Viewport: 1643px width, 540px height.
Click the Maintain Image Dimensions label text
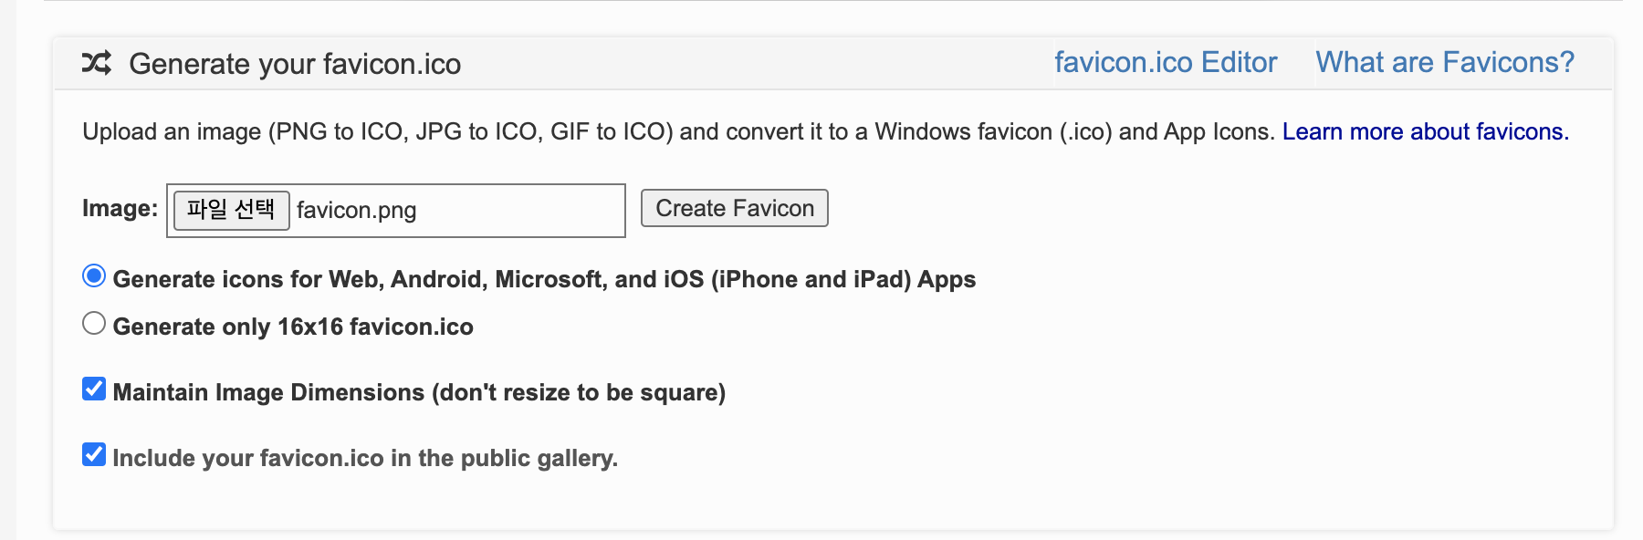[x=420, y=392]
